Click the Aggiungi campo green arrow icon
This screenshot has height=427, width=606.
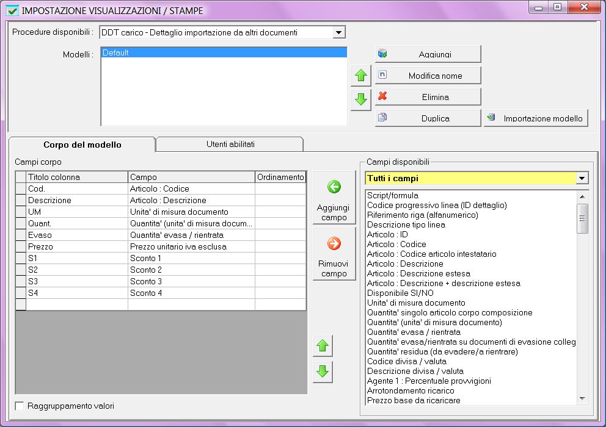pyautogui.click(x=334, y=187)
